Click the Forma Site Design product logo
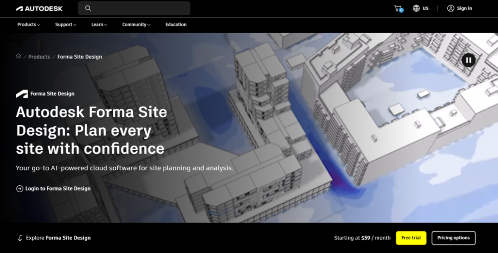The width and height of the screenshot is (498, 253). (22, 94)
